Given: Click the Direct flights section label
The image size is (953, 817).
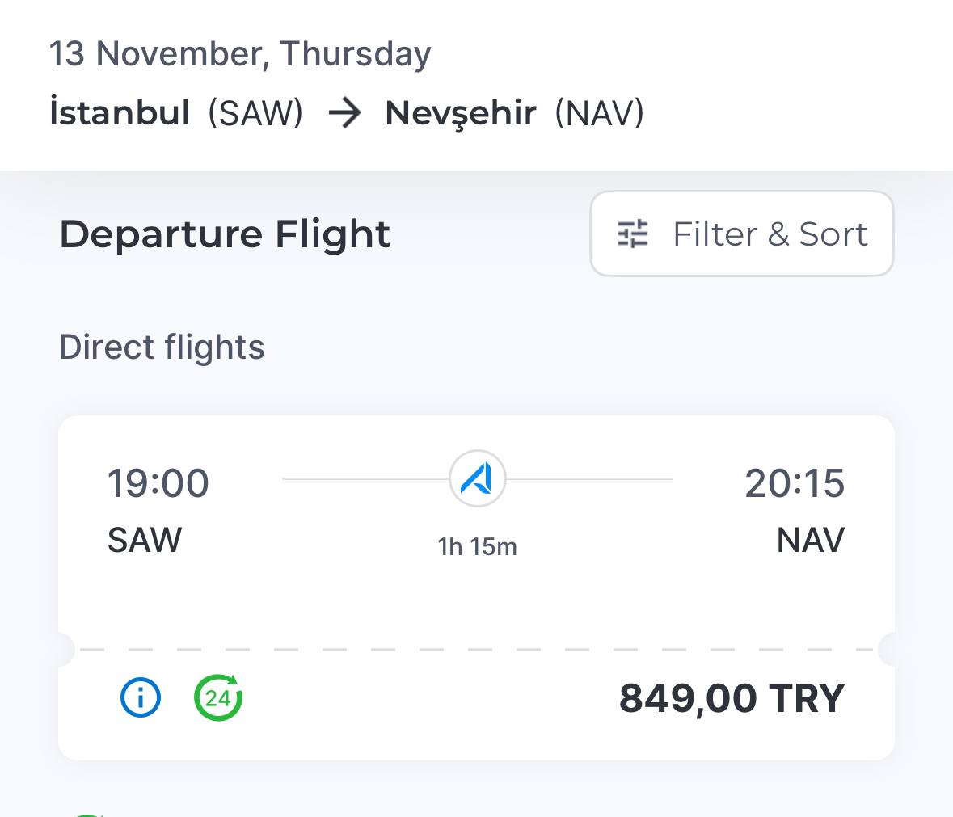Looking at the screenshot, I should click(162, 347).
